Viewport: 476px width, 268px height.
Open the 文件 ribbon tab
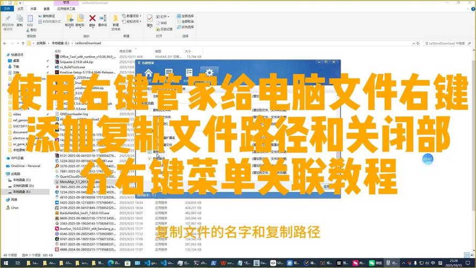click(x=7, y=9)
